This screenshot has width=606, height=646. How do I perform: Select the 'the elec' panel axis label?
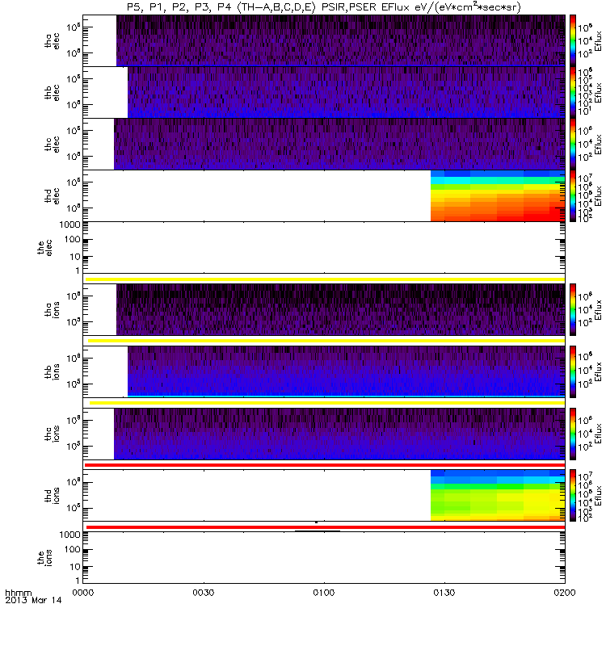click(x=44, y=247)
